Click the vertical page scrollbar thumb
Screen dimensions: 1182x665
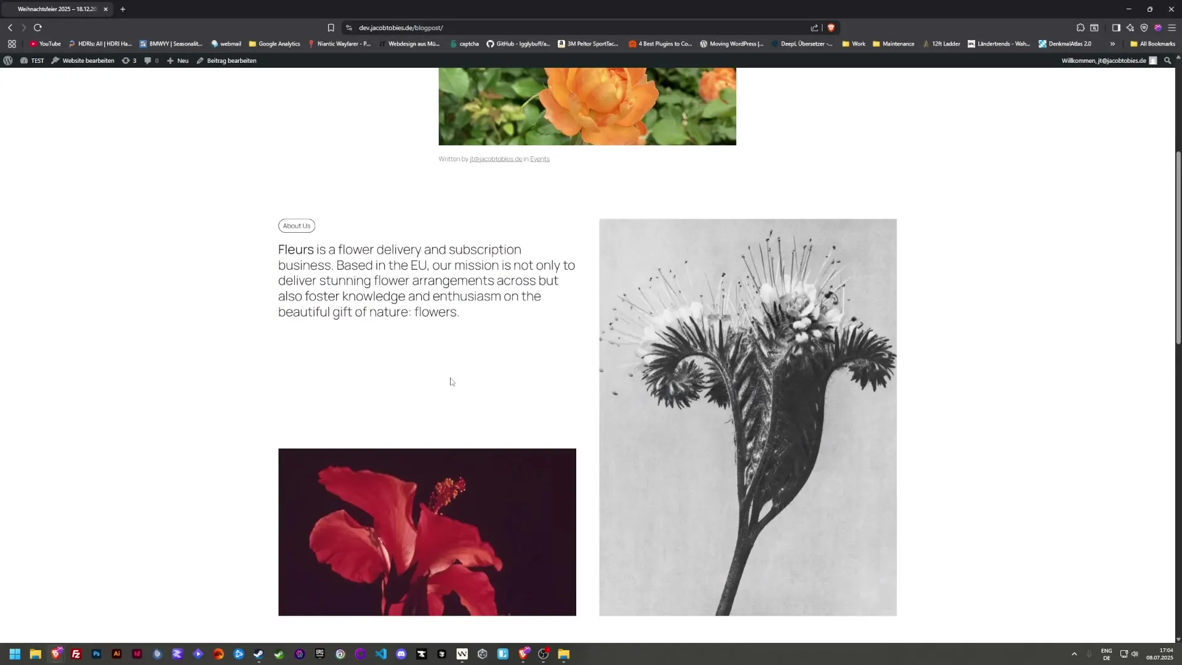pyautogui.click(x=1178, y=246)
